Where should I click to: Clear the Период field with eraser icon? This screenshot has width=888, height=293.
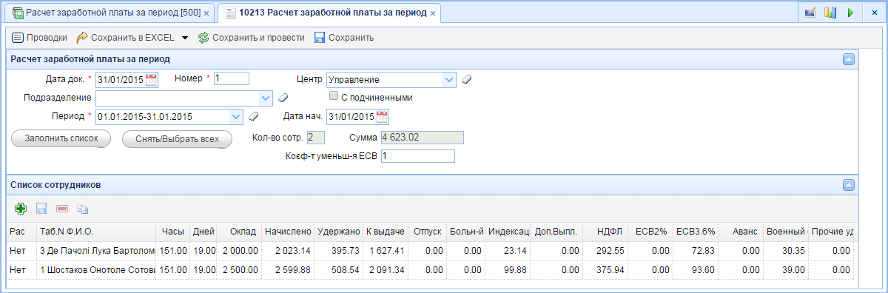click(252, 116)
